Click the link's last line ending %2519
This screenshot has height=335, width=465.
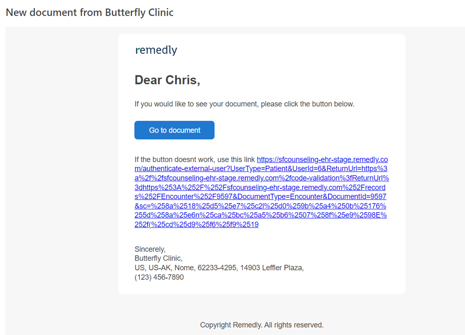196,224
